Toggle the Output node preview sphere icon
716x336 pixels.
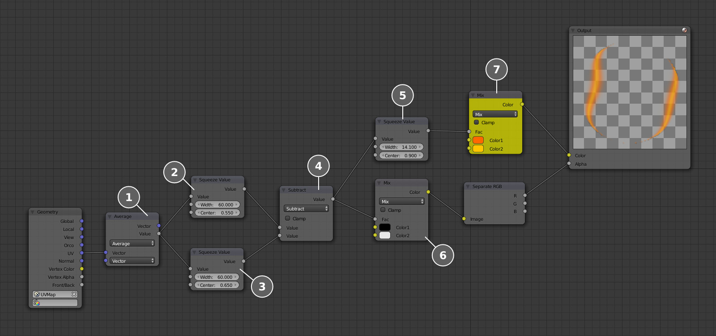(684, 30)
